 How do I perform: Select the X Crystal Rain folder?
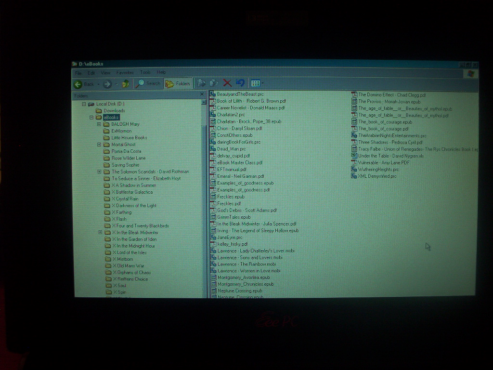(x=125, y=199)
